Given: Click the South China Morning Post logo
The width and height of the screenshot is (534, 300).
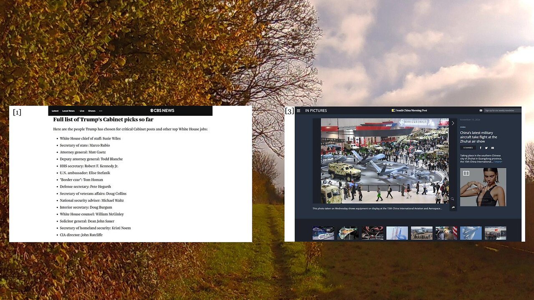Looking at the screenshot, I should point(409,110).
